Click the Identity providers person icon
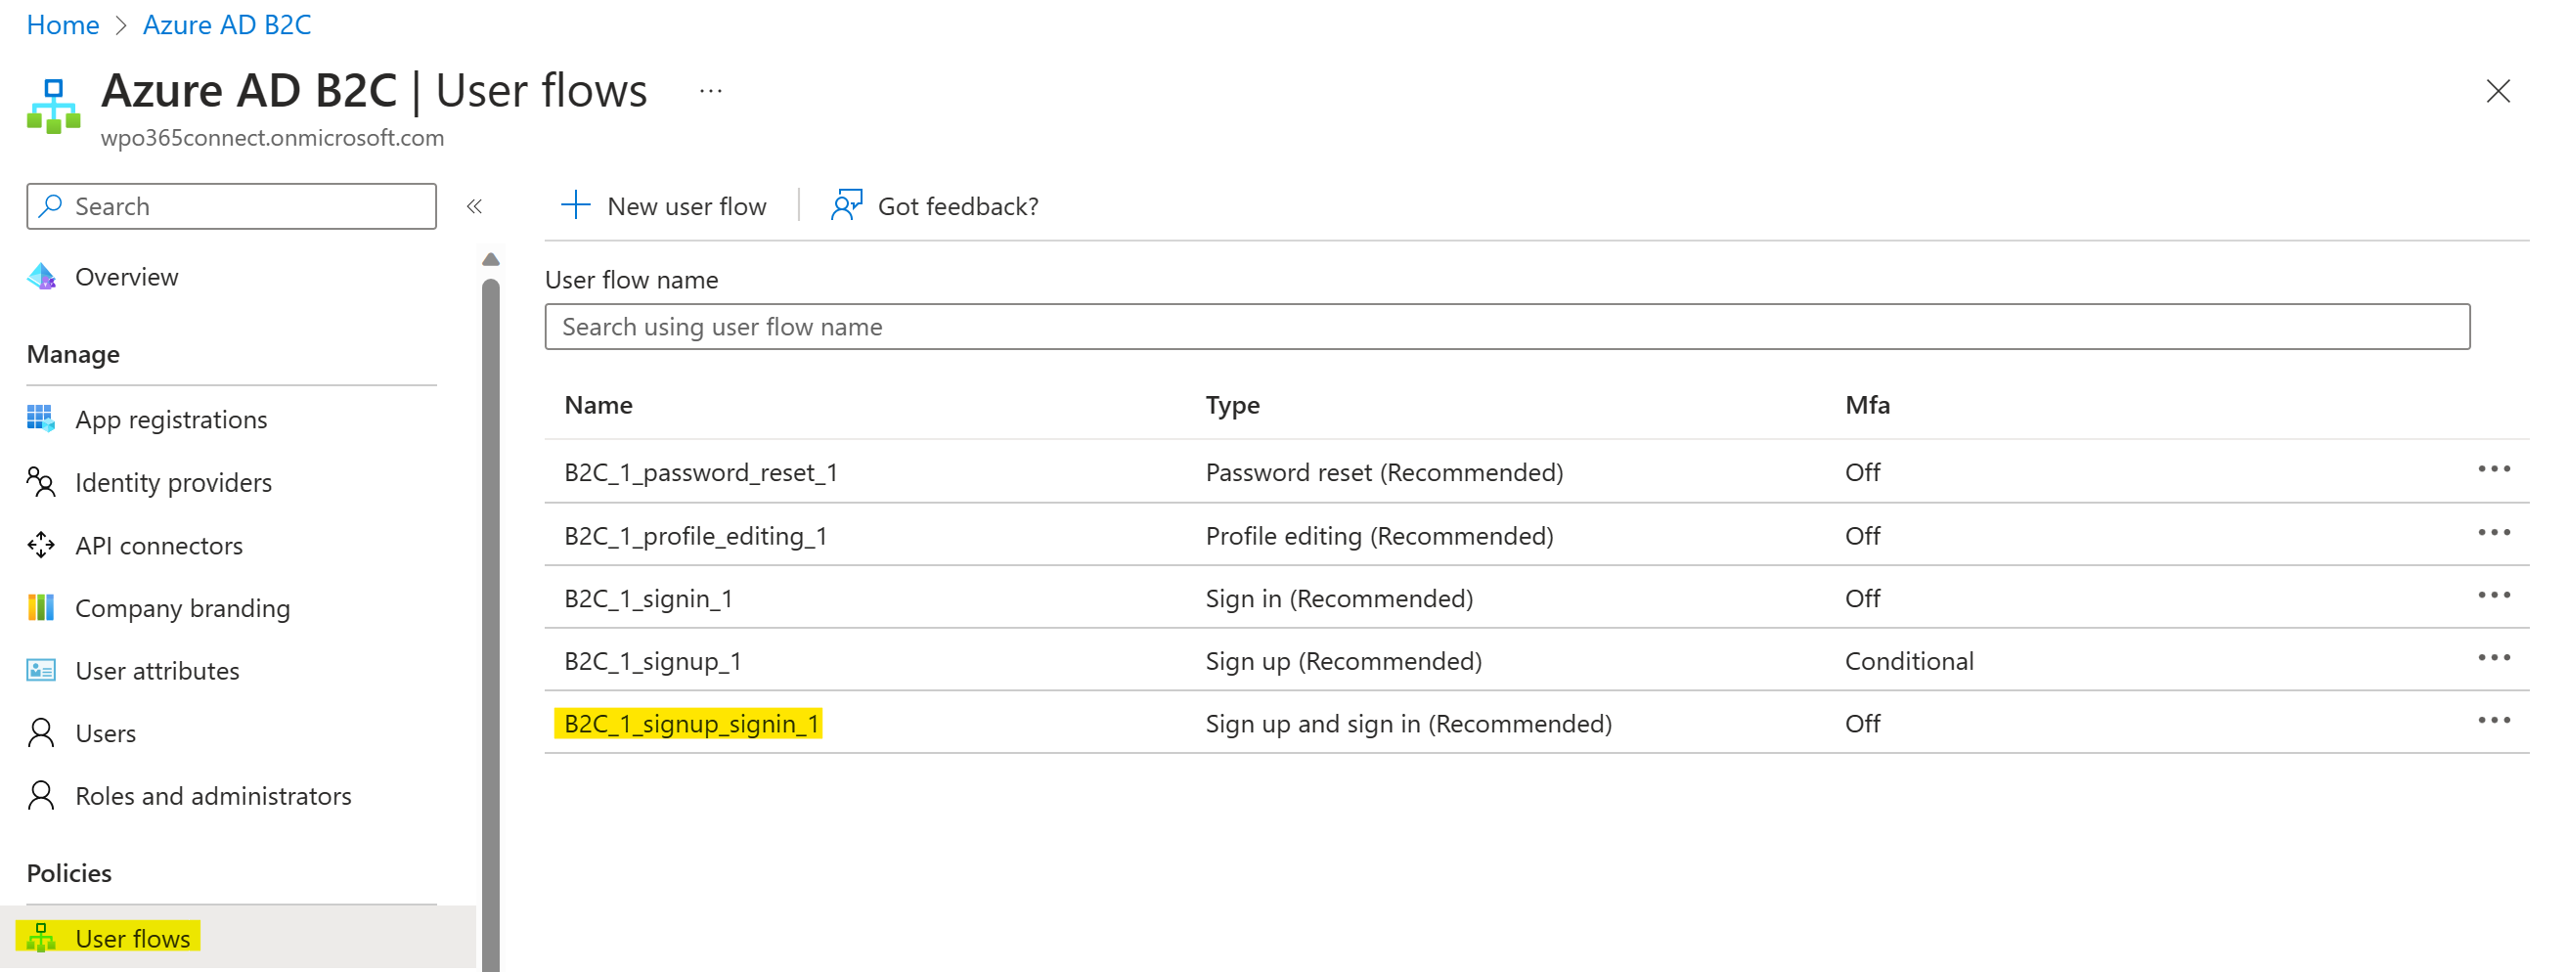 (x=41, y=481)
